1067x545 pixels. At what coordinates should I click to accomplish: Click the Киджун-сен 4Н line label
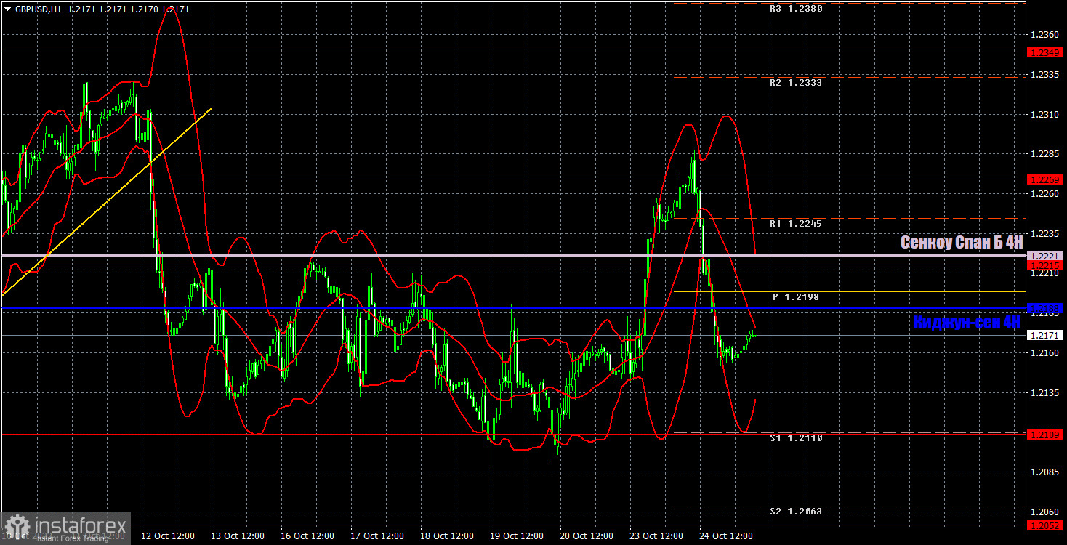pyautogui.click(x=967, y=323)
